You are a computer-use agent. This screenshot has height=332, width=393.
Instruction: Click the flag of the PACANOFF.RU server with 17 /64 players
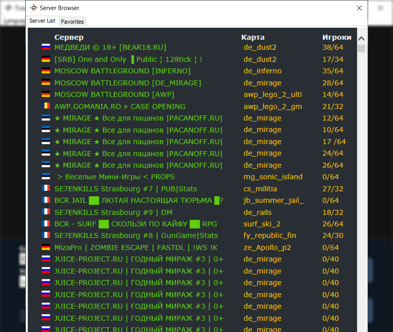[x=46, y=141]
